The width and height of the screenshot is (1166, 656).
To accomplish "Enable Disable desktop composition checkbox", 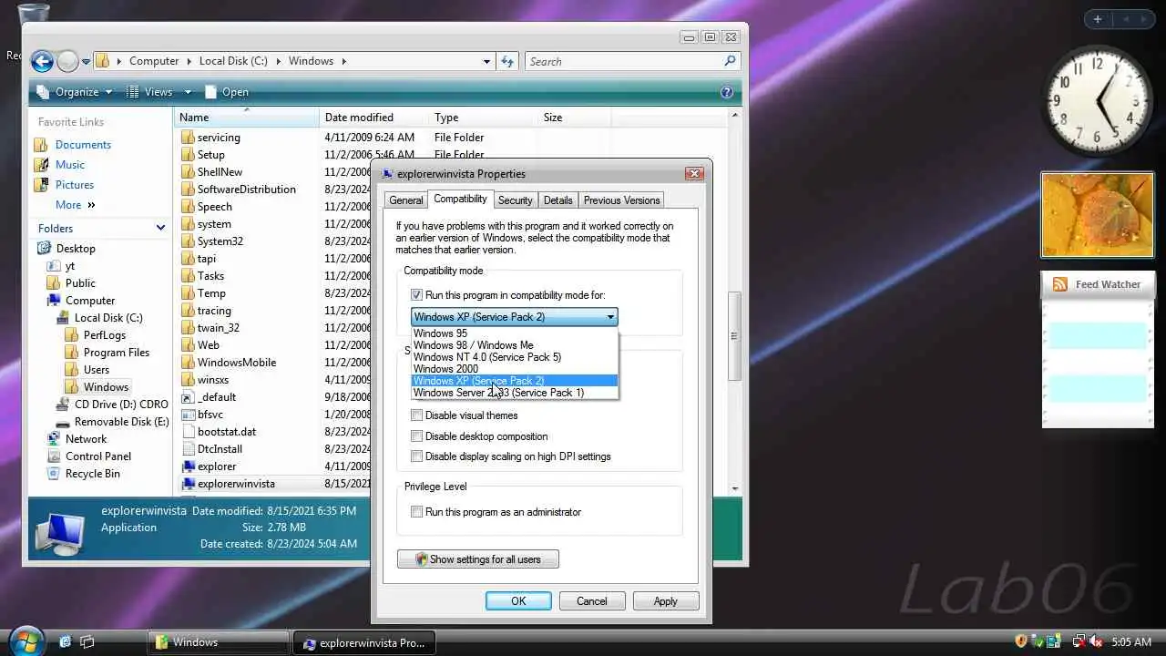I will click(417, 436).
